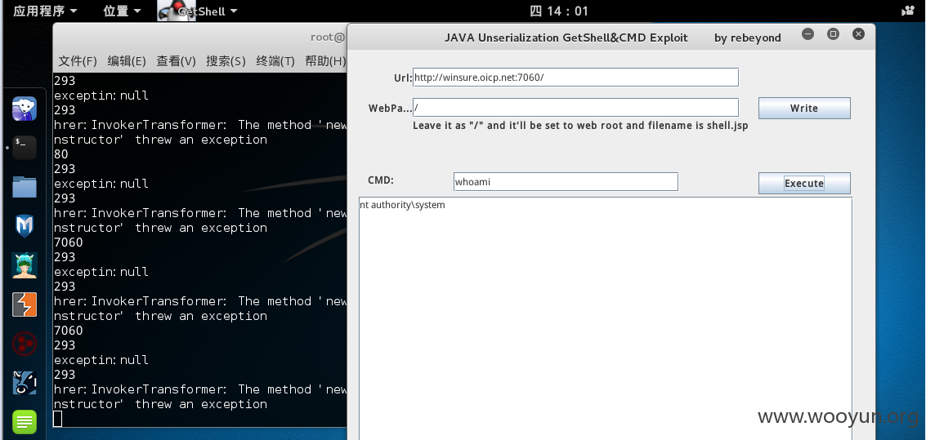Open the Files folder icon in the dock
The image size is (926, 440).
pyautogui.click(x=25, y=187)
